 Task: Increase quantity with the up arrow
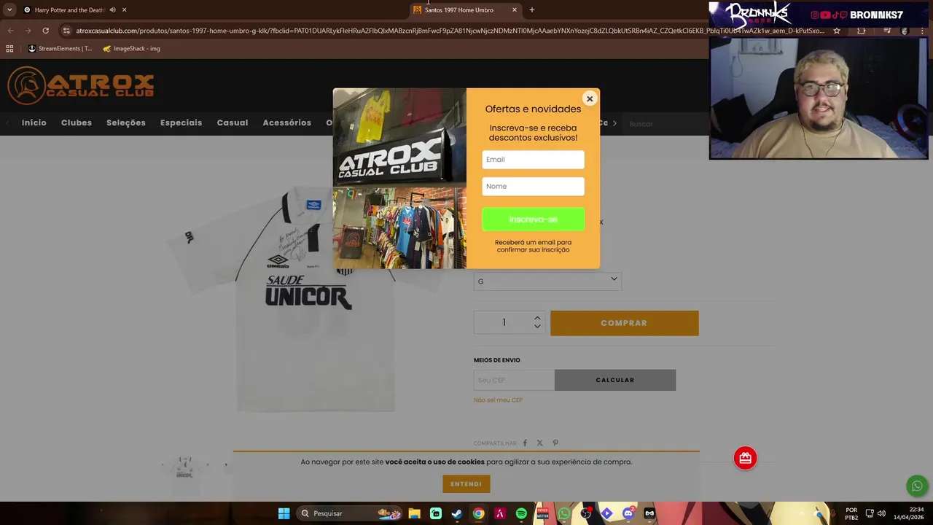(x=537, y=318)
